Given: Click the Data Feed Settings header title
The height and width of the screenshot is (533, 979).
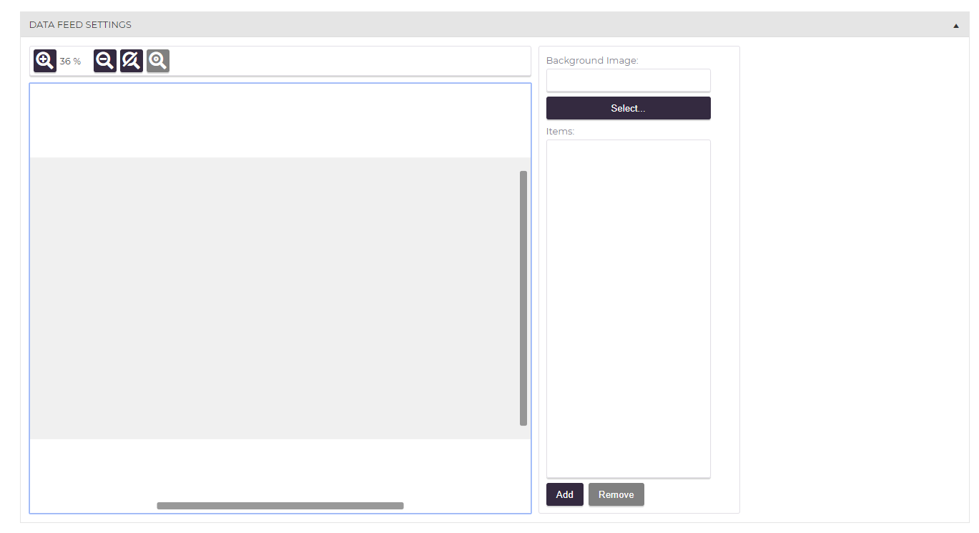Looking at the screenshot, I should tap(80, 24).
